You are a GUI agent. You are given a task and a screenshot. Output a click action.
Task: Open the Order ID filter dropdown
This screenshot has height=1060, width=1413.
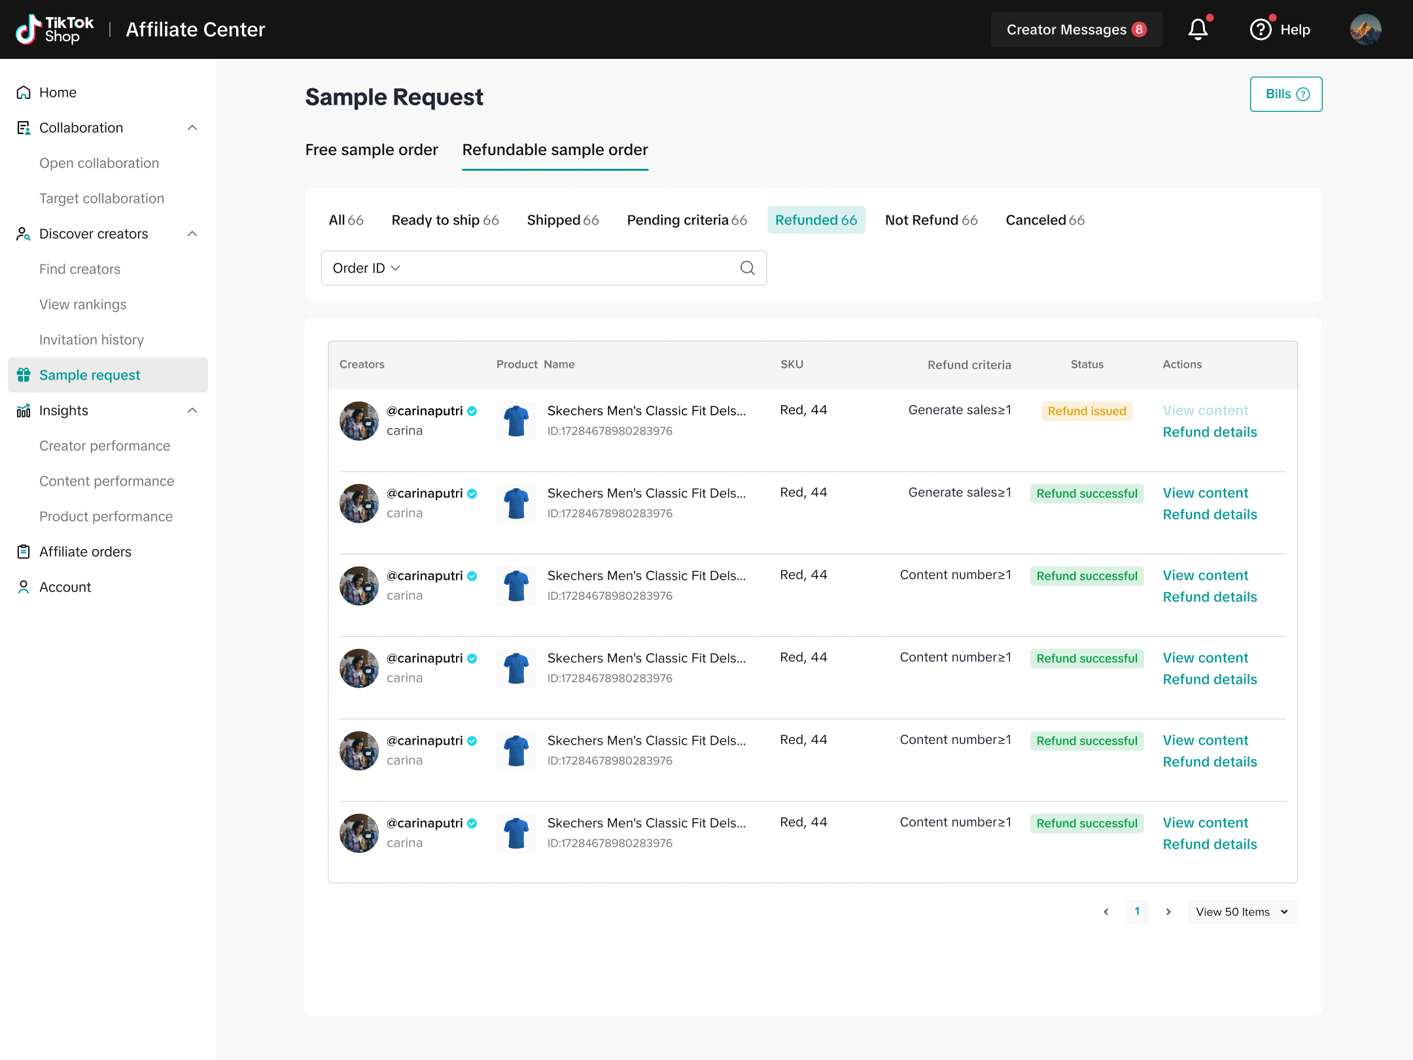[366, 268]
